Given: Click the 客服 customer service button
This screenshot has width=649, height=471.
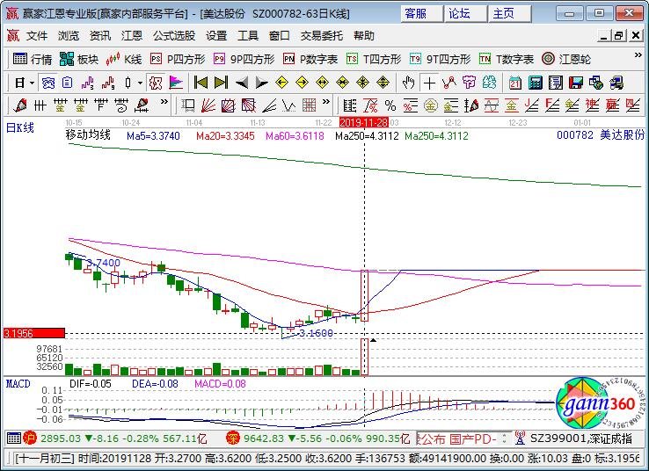Looking at the screenshot, I should point(421,14).
